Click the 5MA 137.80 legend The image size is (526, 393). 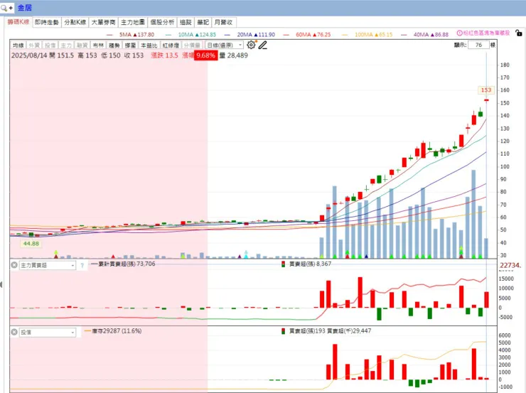tap(131, 35)
